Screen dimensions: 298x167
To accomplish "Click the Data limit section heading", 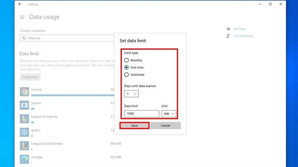I will point(29,54).
